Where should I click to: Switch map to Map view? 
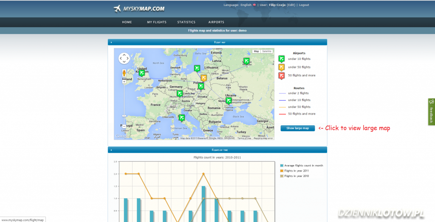click(256, 51)
